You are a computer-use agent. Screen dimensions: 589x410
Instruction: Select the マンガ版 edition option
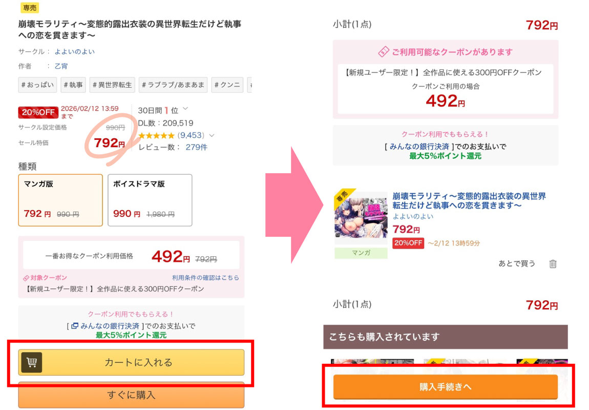60,200
